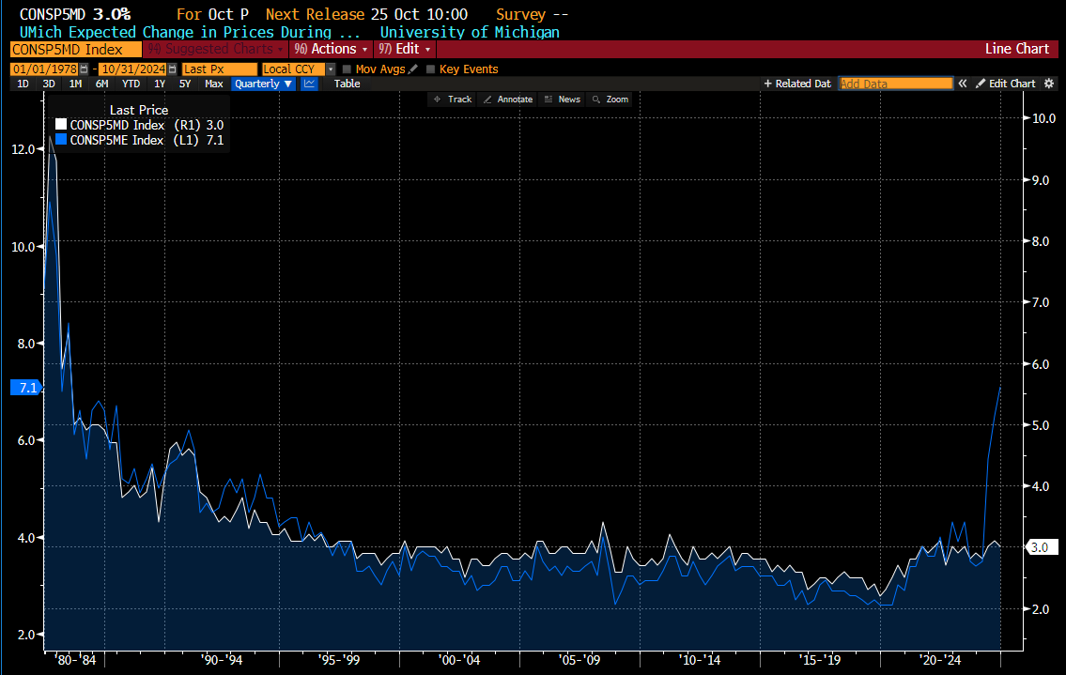Click the Next Release 25 Oct 10:00 text
Viewport: 1066px width, 675px height.
pyautogui.click(x=366, y=14)
